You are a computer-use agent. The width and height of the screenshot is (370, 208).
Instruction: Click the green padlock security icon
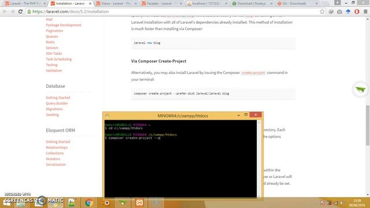pos(29,12)
